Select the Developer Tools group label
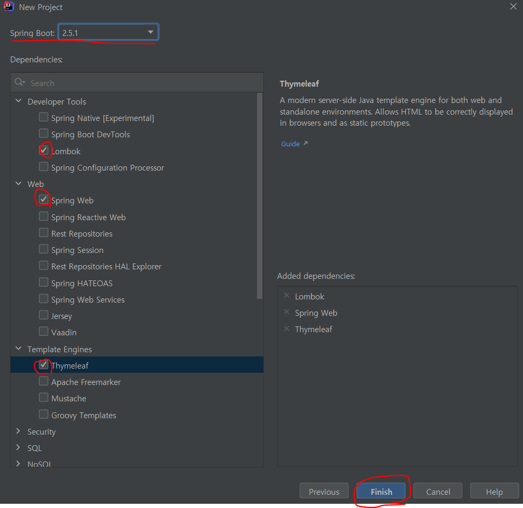 click(x=57, y=101)
